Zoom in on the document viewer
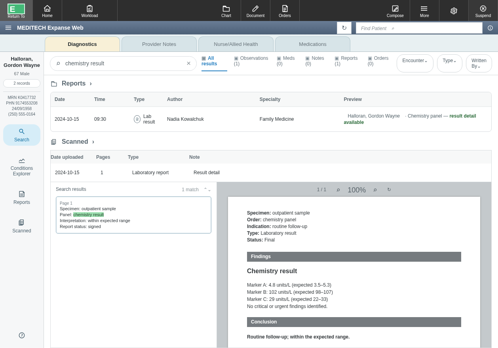This screenshot has width=498, height=348. pyautogui.click(x=375, y=190)
